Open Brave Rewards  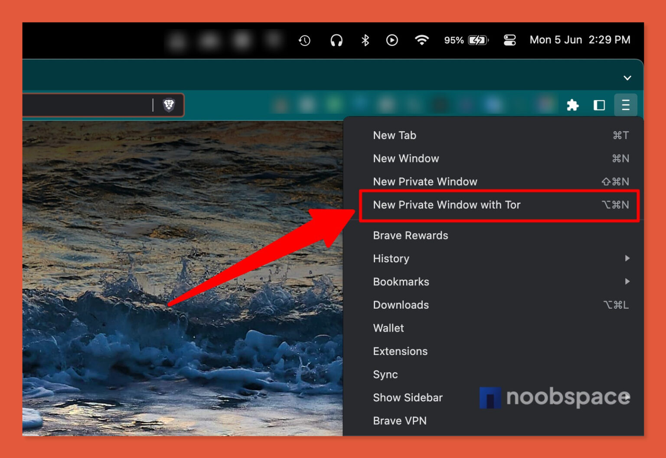(410, 235)
